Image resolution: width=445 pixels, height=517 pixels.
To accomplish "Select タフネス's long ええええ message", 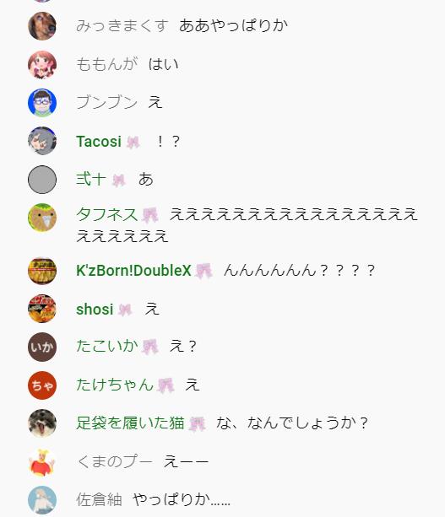I will 247,225.
